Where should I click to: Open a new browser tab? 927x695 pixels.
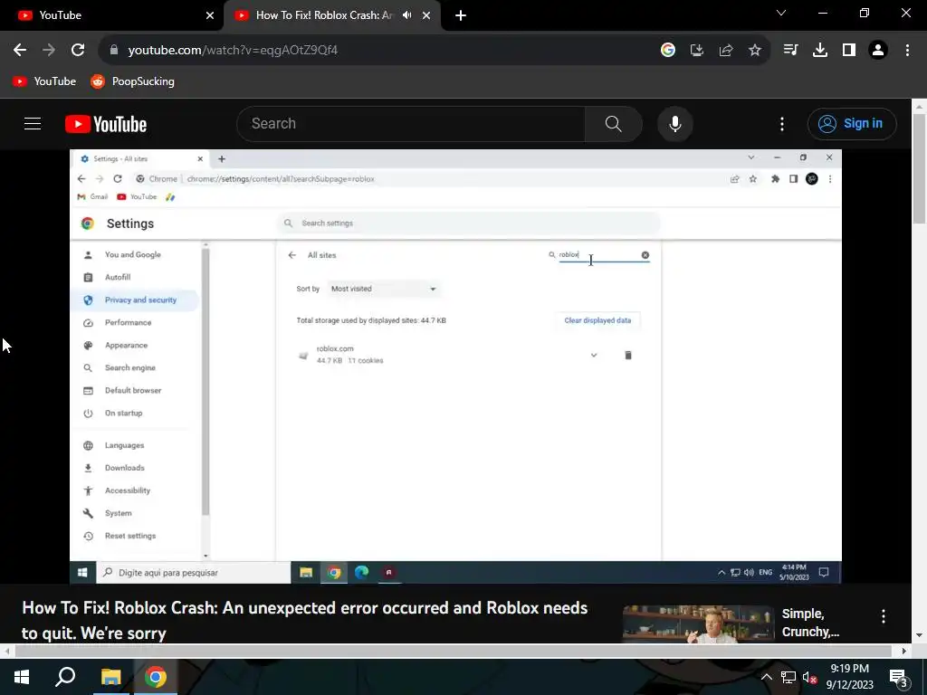[461, 15]
